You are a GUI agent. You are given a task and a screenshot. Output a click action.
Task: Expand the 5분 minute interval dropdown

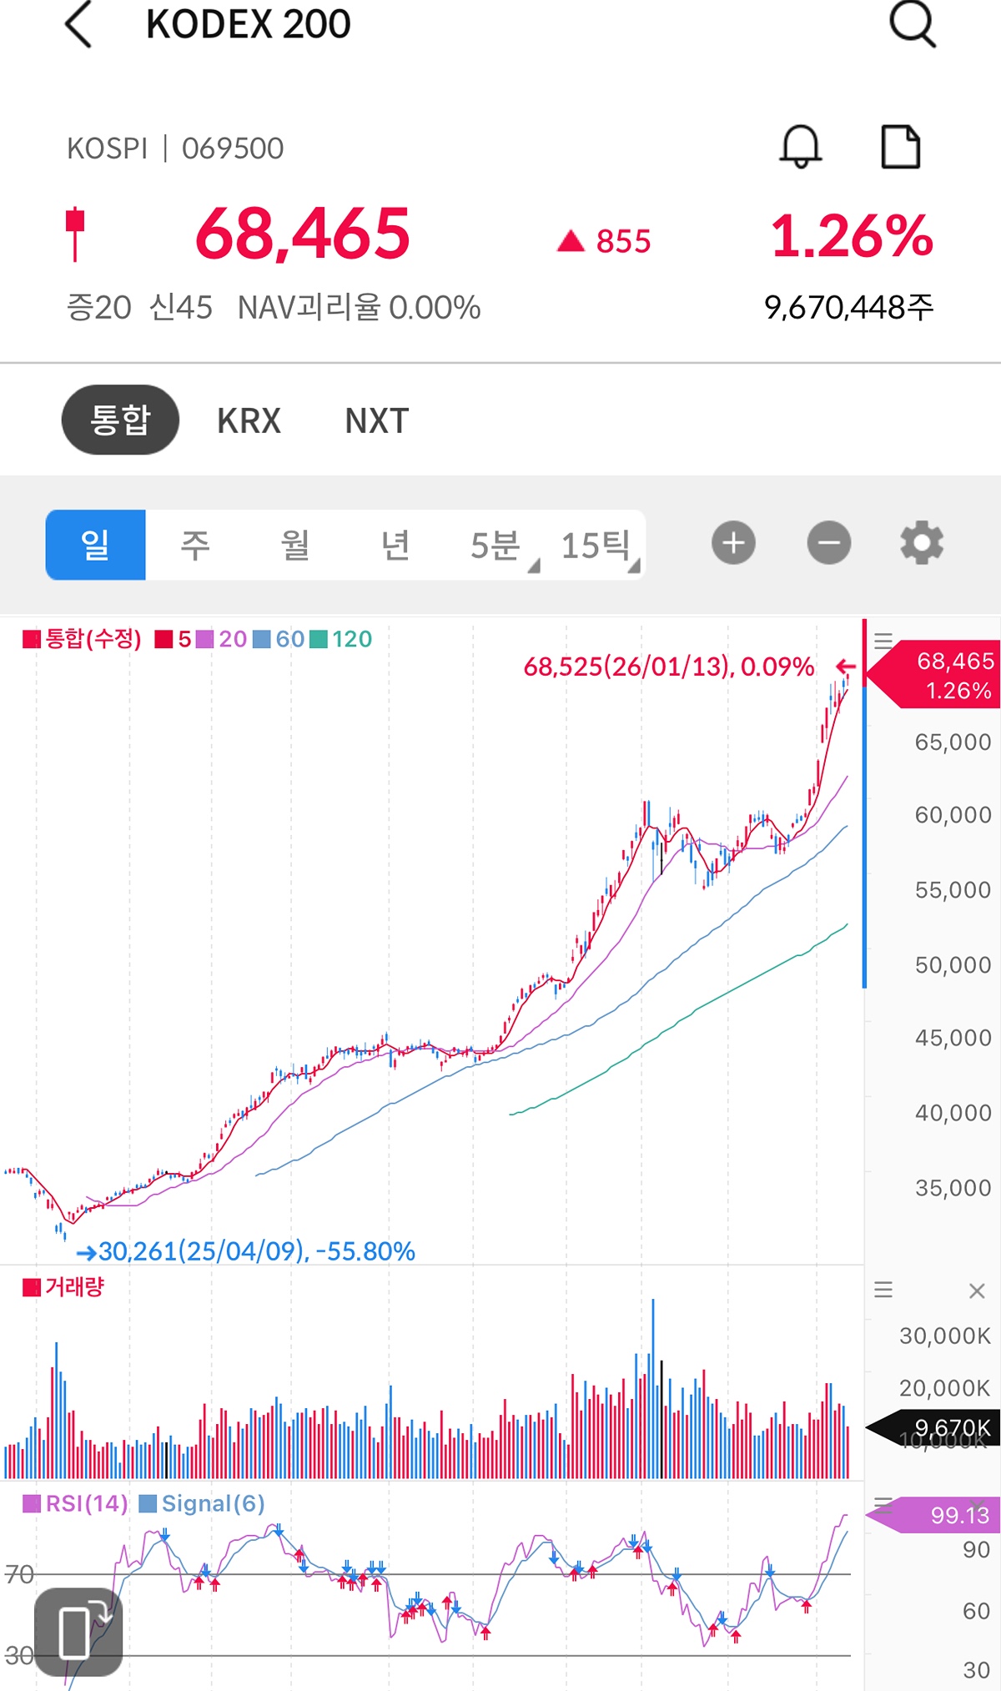[500, 546]
